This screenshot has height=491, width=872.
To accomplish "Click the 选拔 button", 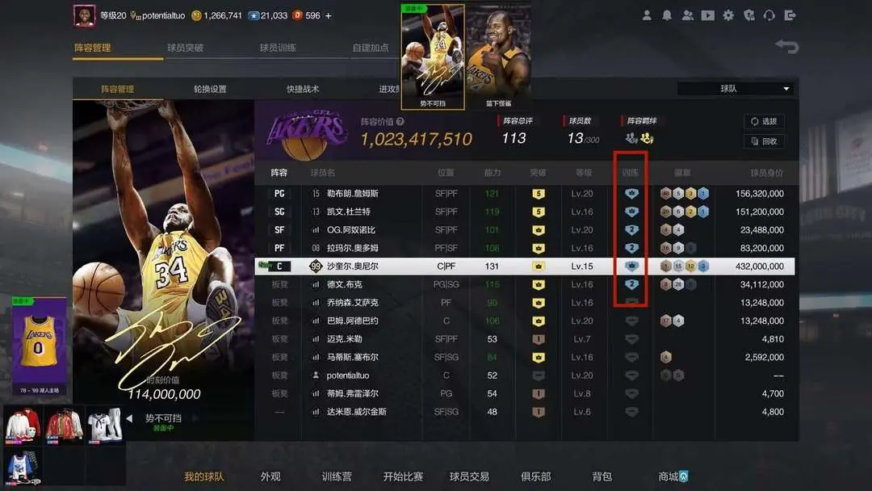I will [x=764, y=121].
